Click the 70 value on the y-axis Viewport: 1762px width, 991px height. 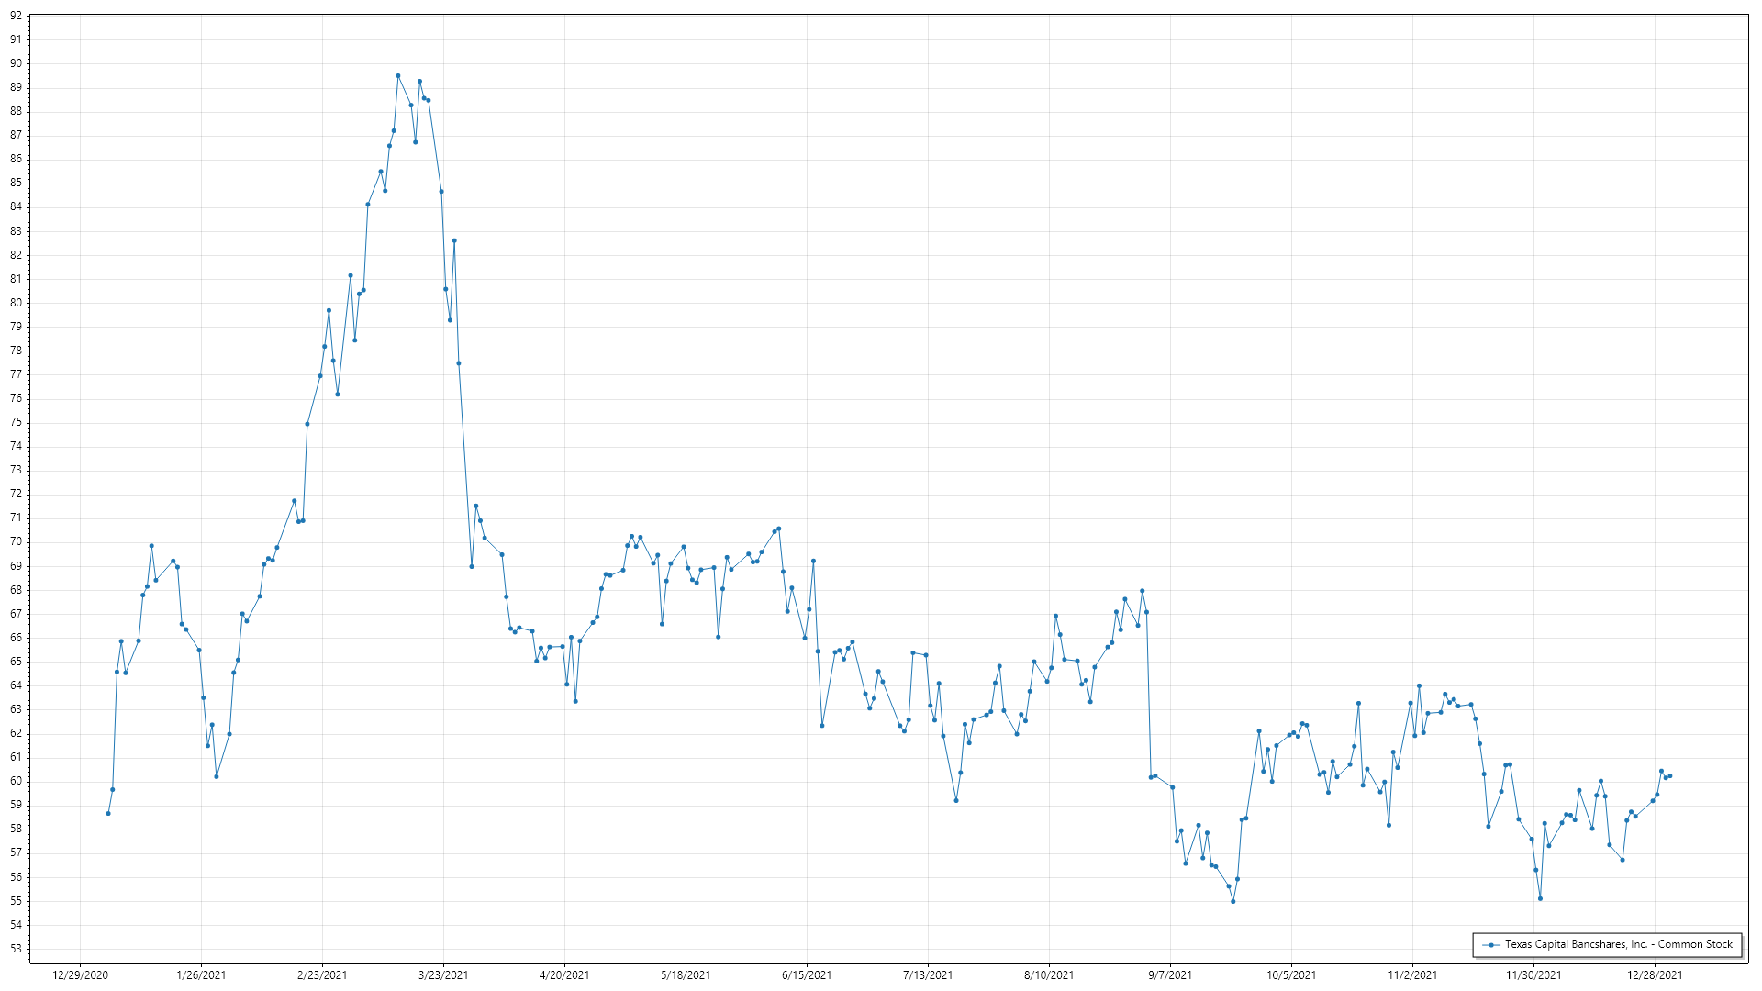16,542
